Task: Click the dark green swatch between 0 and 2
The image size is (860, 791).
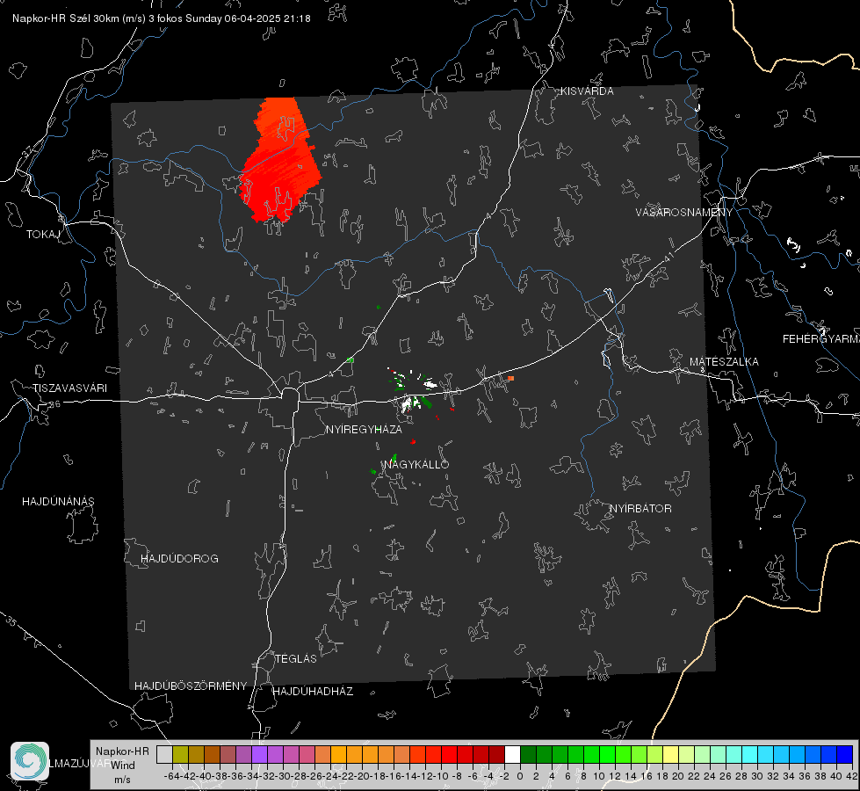Action: (x=528, y=754)
